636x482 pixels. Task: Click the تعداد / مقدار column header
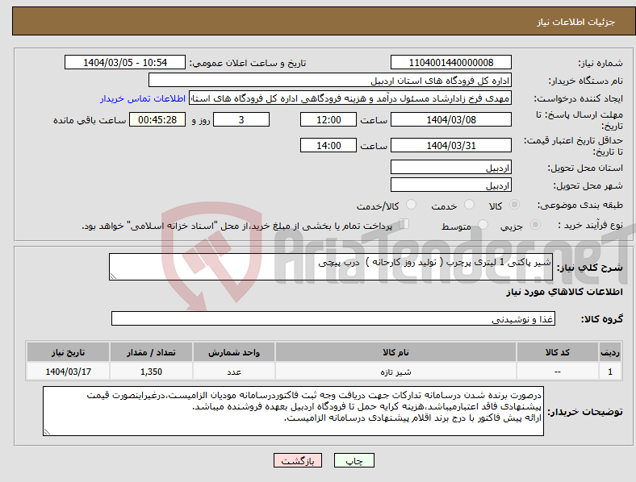pos(151,352)
